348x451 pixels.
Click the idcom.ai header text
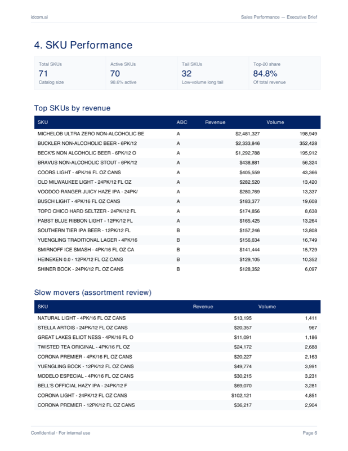[x=39, y=17]
